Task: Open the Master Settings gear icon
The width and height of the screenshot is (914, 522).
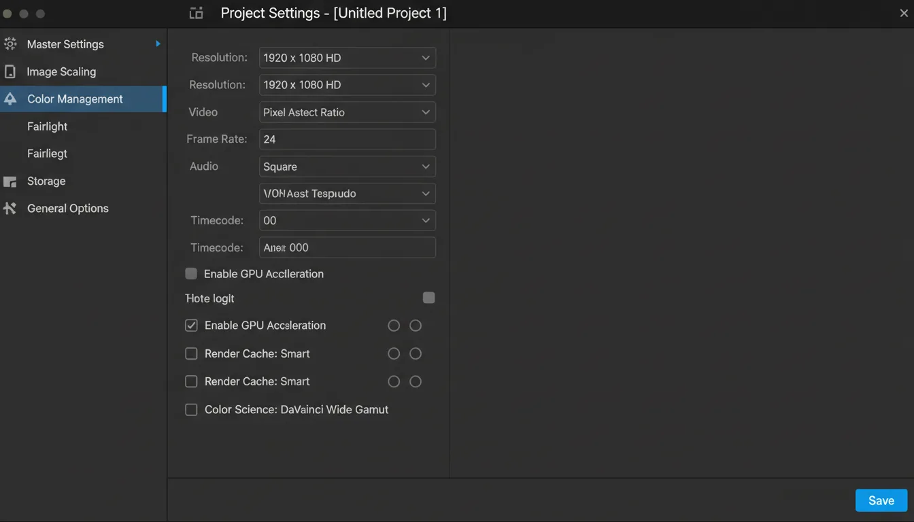Action: click(x=11, y=43)
